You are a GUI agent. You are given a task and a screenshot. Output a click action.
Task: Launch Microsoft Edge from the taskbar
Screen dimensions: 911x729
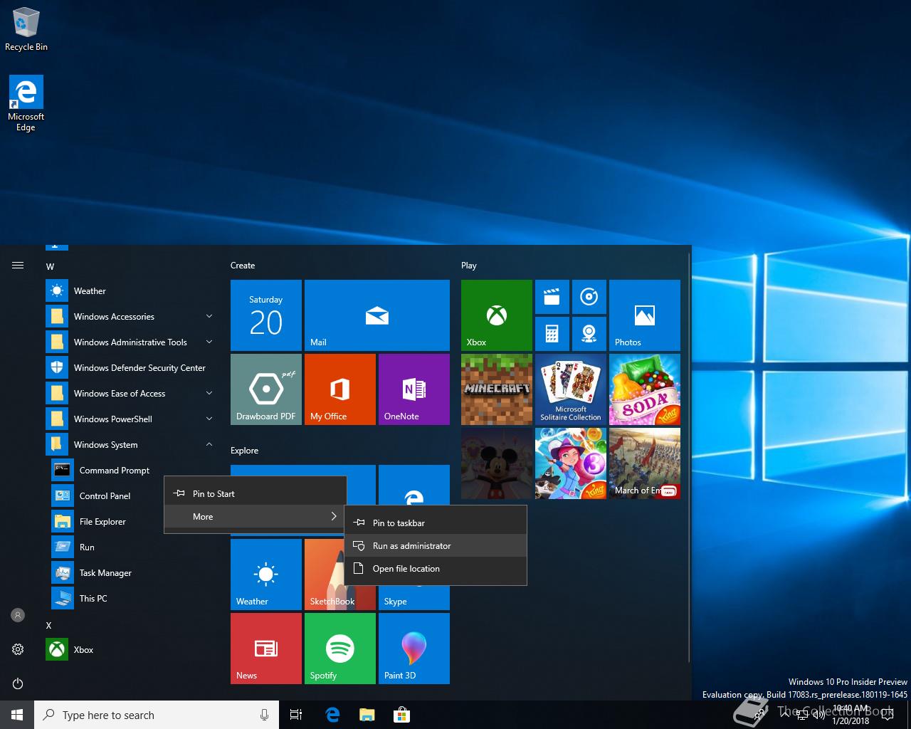[332, 715]
